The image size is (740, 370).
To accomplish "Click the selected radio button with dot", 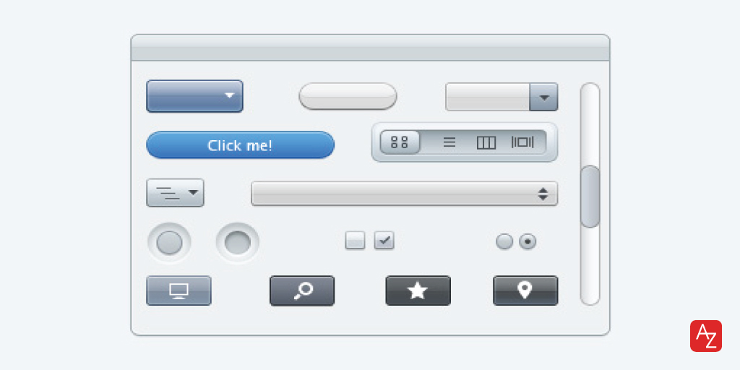I will click(x=528, y=241).
